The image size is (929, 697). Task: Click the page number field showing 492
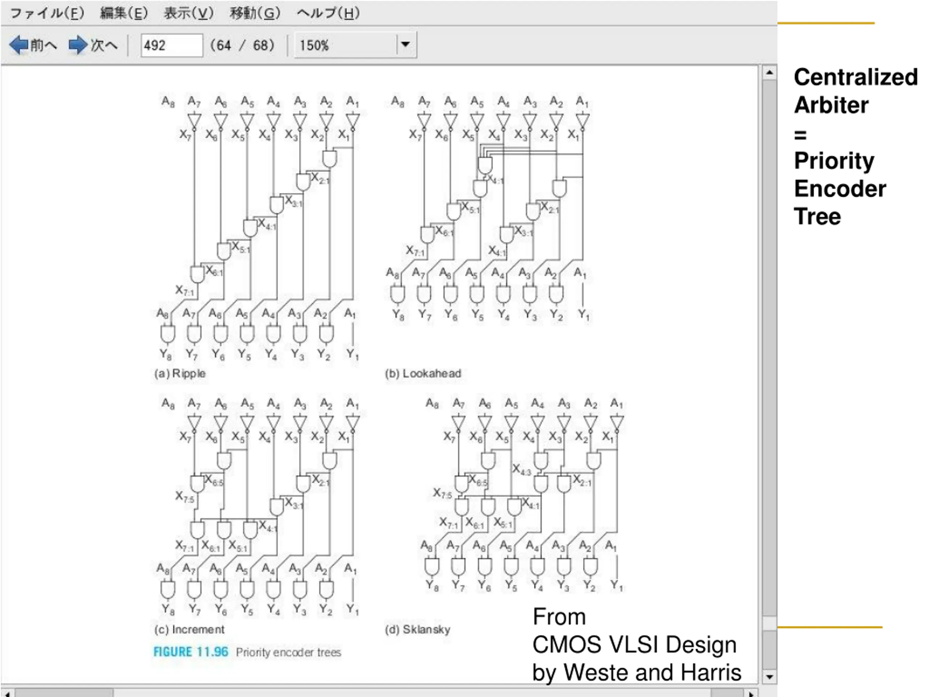click(172, 45)
